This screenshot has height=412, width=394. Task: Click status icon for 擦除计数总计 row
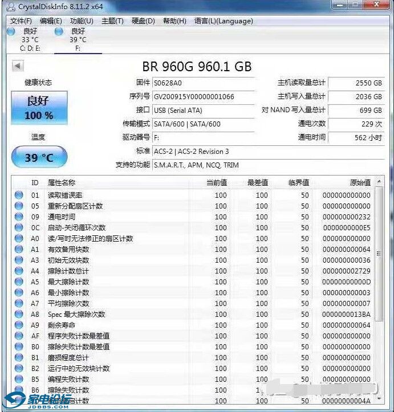(19, 271)
